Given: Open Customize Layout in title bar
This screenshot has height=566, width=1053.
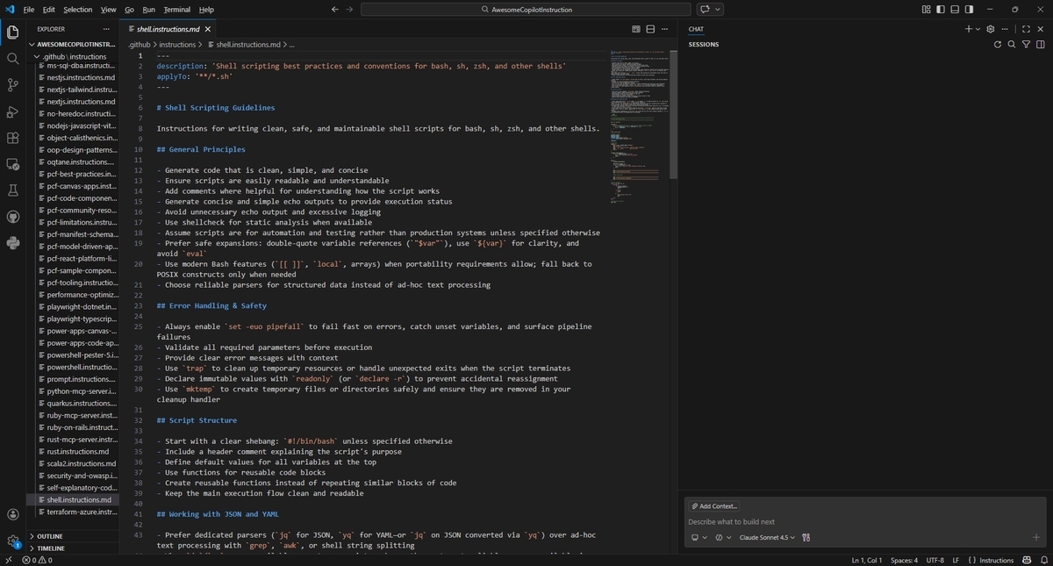Looking at the screenshot, I should point(927,9).
